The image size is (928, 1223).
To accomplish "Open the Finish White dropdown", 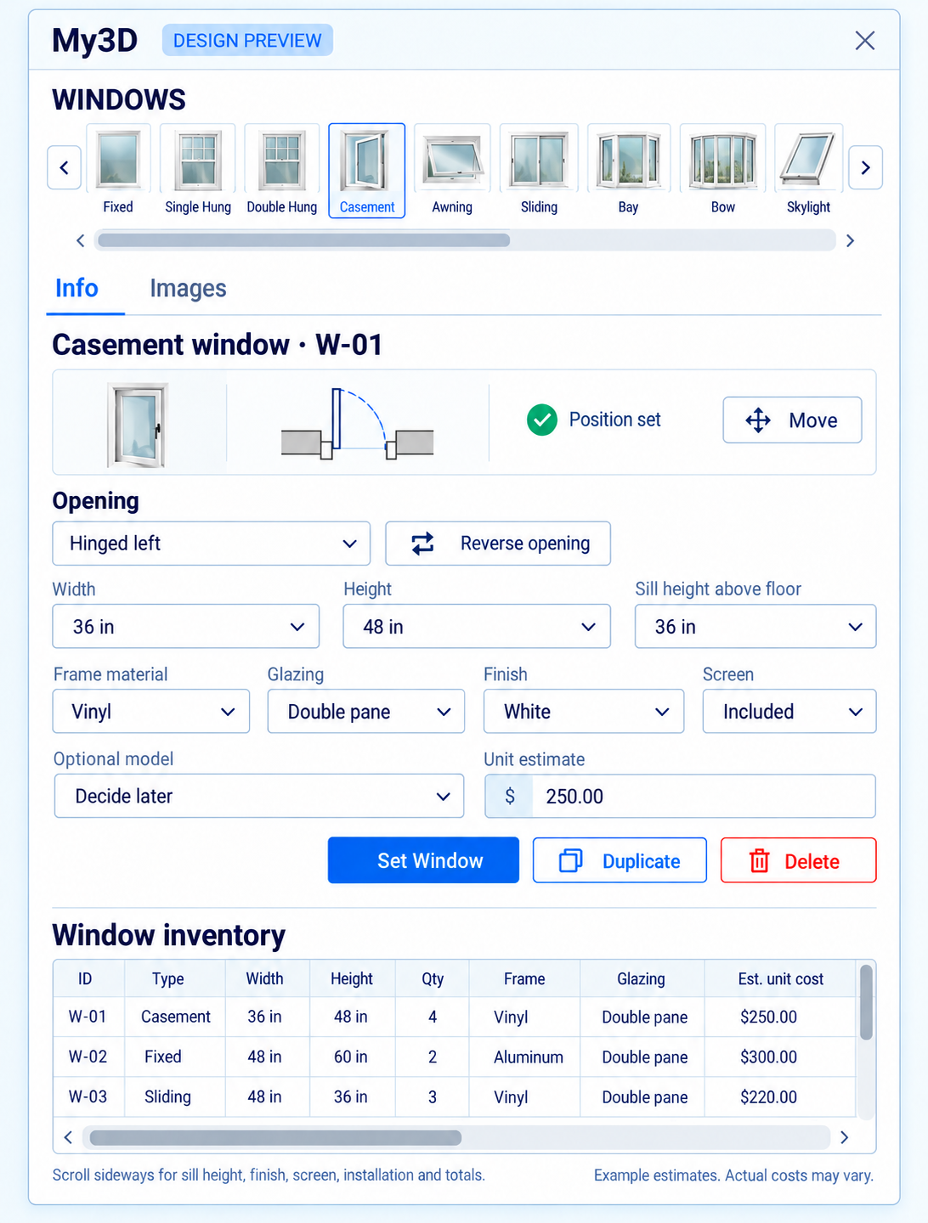I will click(584, 712).
